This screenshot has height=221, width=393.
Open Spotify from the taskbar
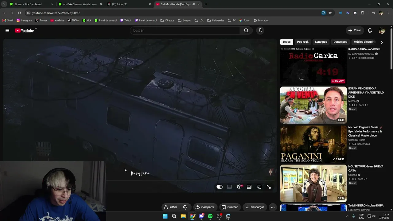tap(210, 216)
